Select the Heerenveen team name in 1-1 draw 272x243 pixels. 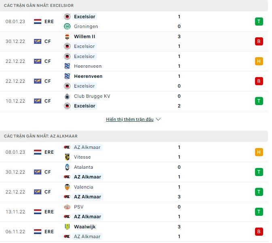(x=88, y=66)
